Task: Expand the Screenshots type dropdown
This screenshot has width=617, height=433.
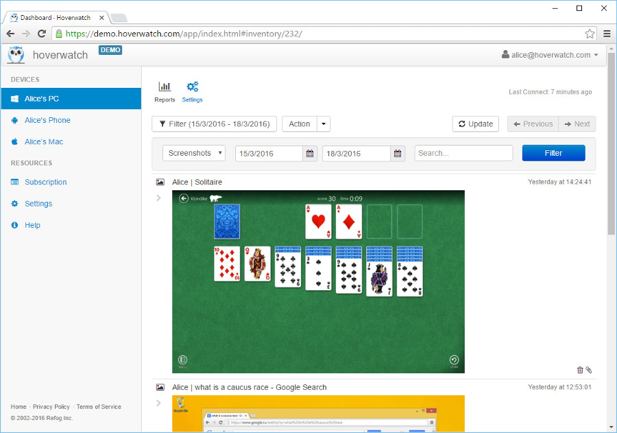Action: pyautogui.click(x=194, y=153)
